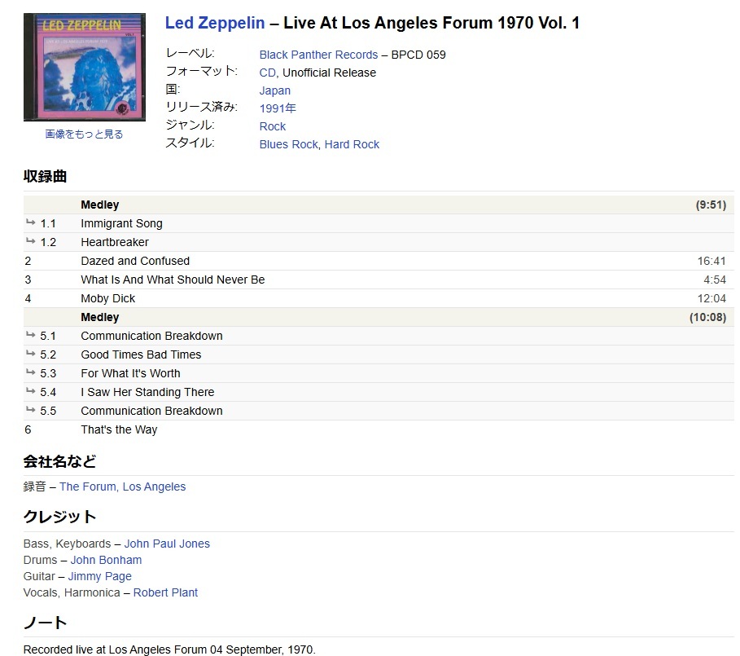Click the album cover thumbnail
Screen dimensions: 740x656
point(85,67)
